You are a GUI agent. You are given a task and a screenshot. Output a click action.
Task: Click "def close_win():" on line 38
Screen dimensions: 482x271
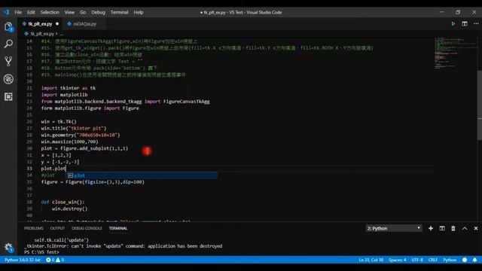point(63,202)
